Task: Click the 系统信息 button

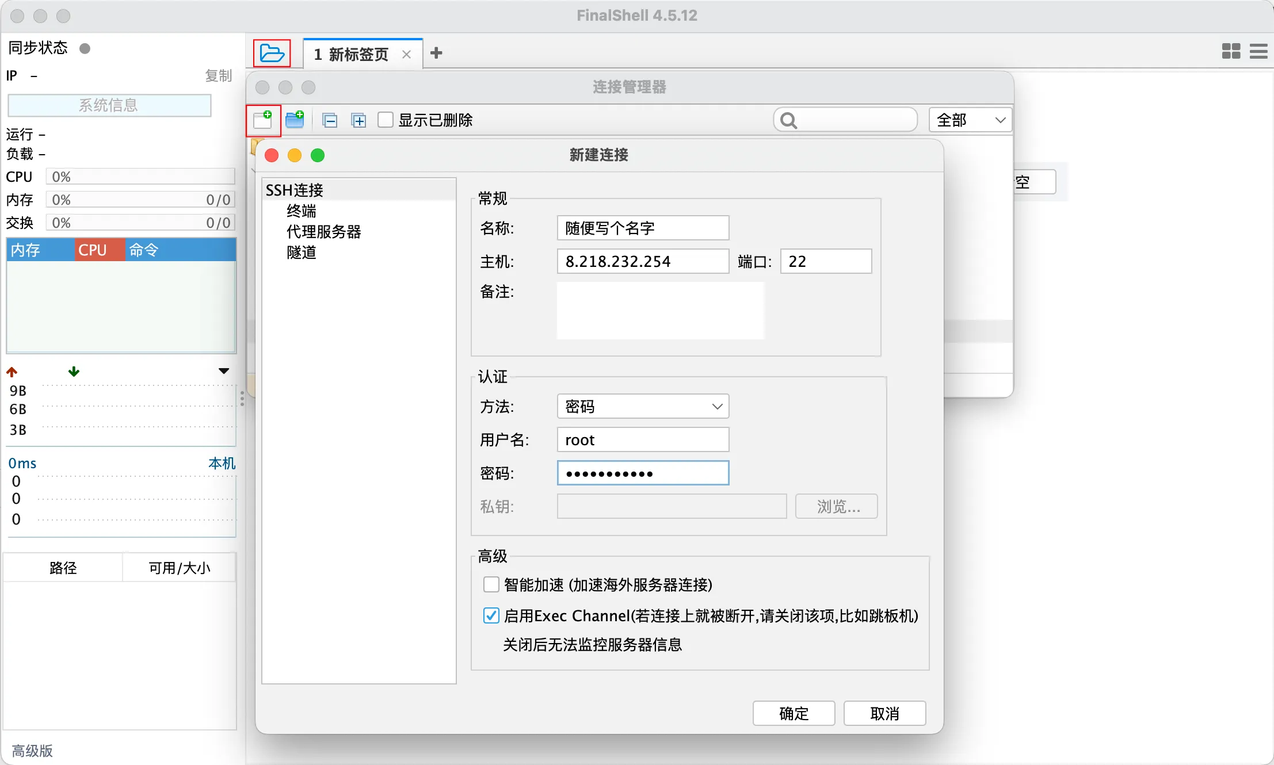Action: click(x=109, y=105)
